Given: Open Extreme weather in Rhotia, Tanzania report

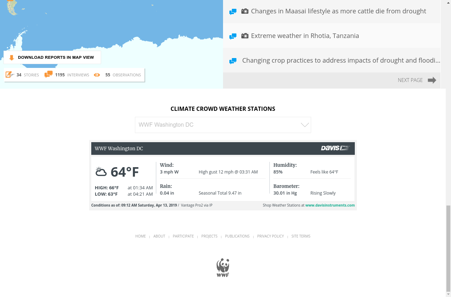Looking at the screenshot, I should coord(305,36).
